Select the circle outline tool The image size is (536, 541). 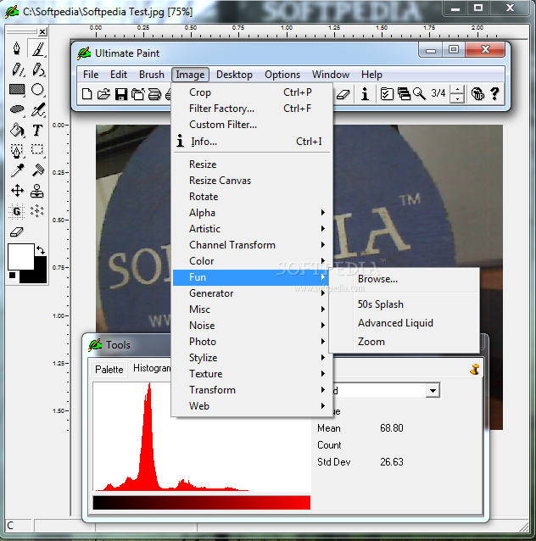point(37,90)
